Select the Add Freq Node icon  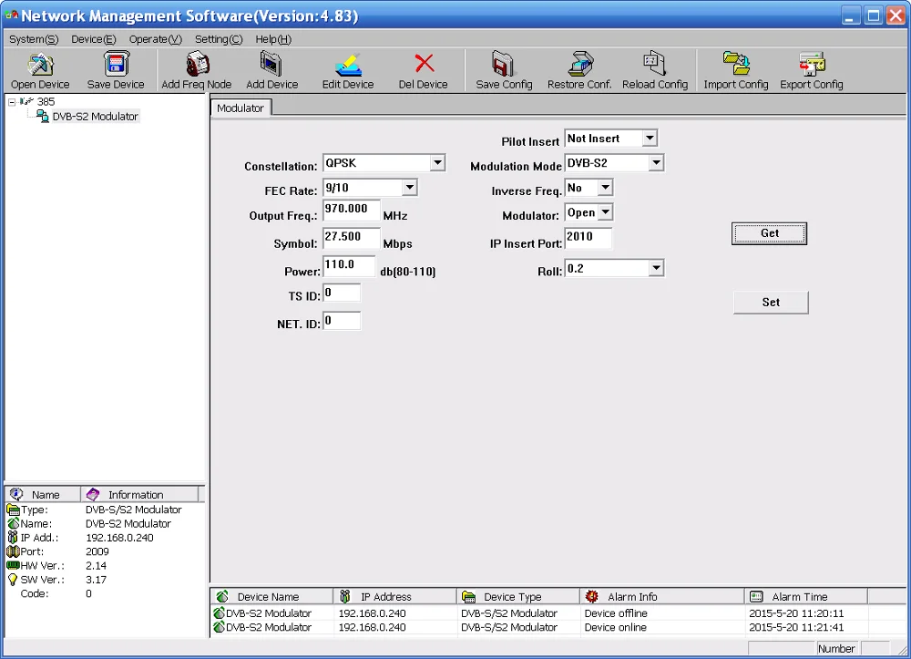tap(197, 64)
